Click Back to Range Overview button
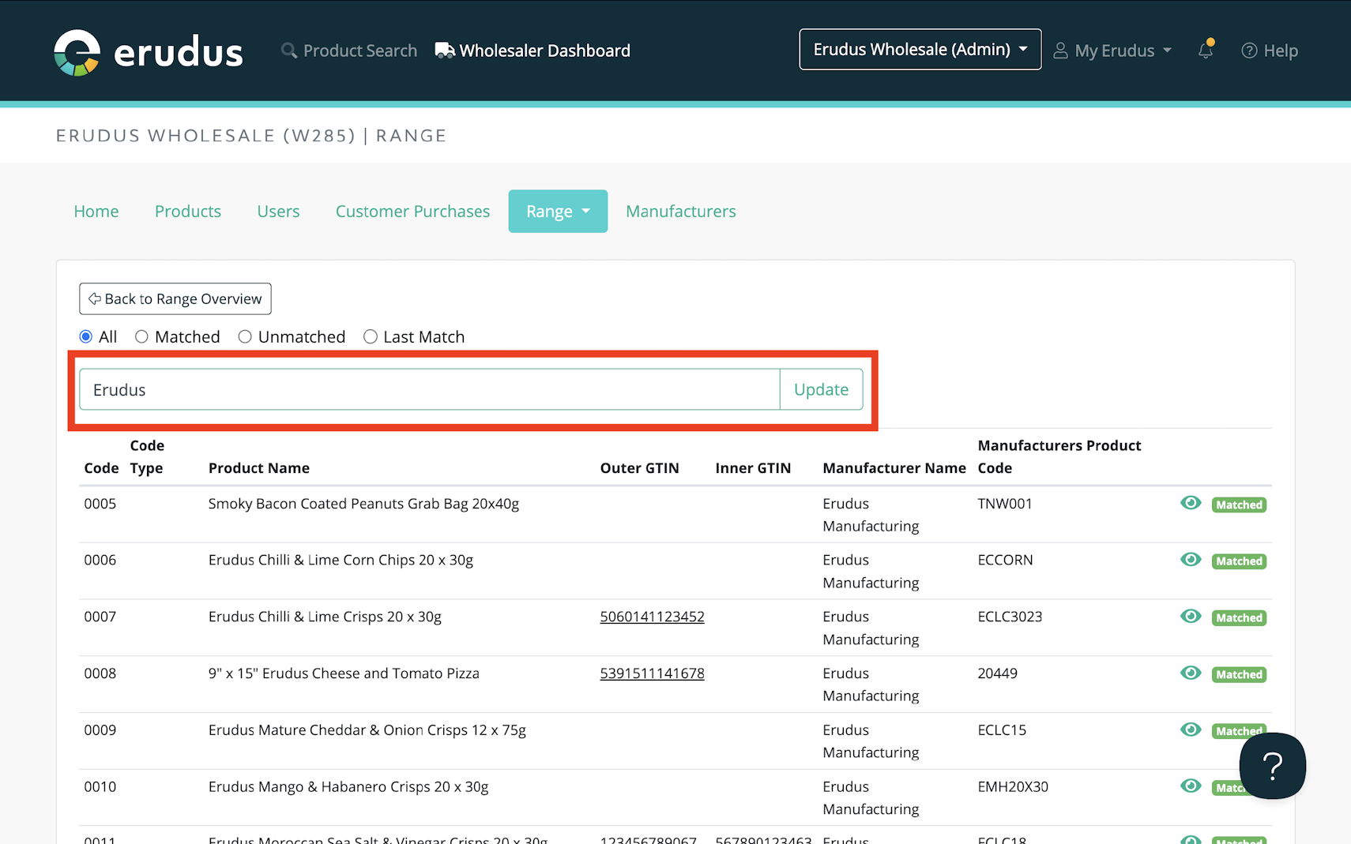The width and height of the screenshot is (1351, 844). pos(175,299)
